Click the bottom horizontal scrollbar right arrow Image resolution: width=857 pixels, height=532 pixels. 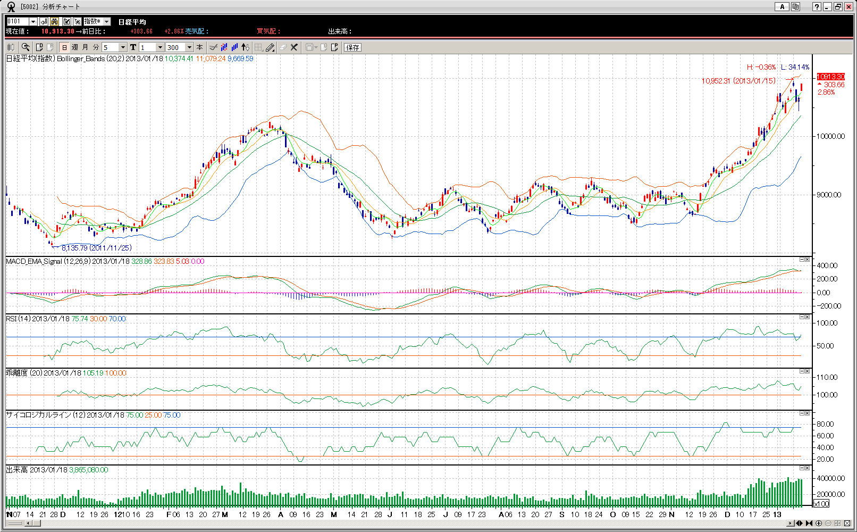tap(791, 523)
